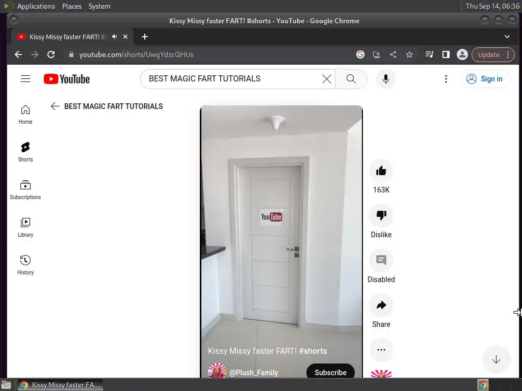Mute tab via speaker icon
The image size is (522, 391).
(x=115, y=37)
